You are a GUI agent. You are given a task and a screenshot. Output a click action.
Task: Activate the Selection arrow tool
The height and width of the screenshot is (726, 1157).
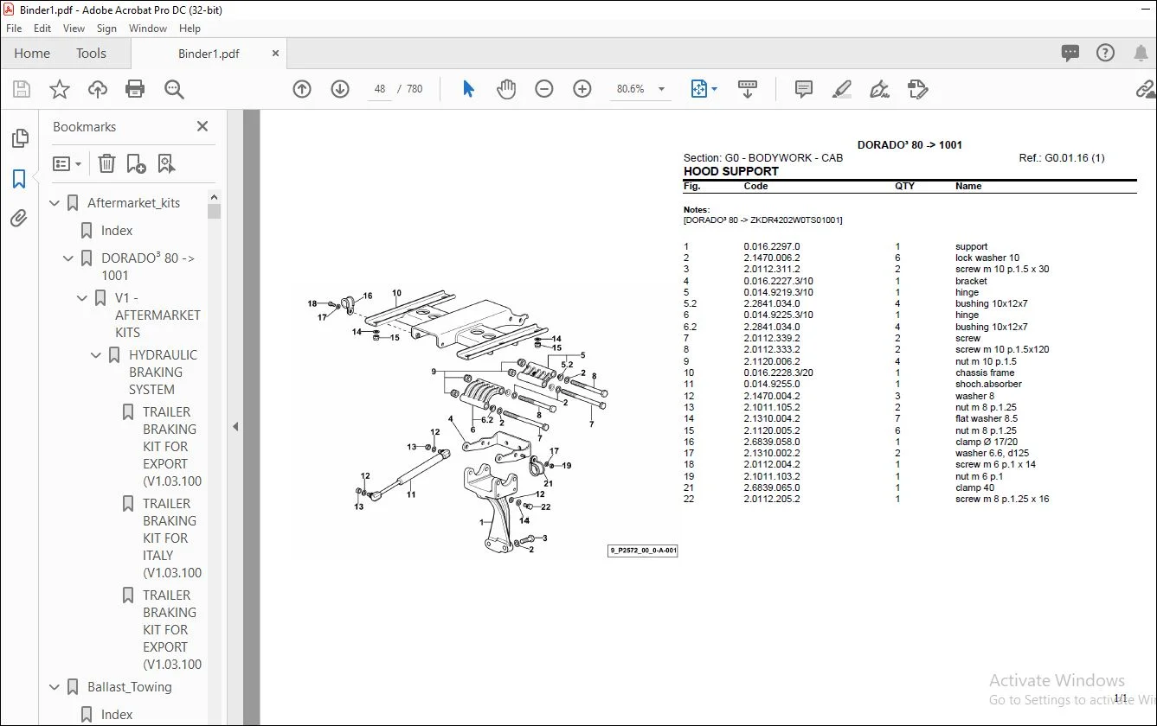pyautogui.click(x=468, y=89)
